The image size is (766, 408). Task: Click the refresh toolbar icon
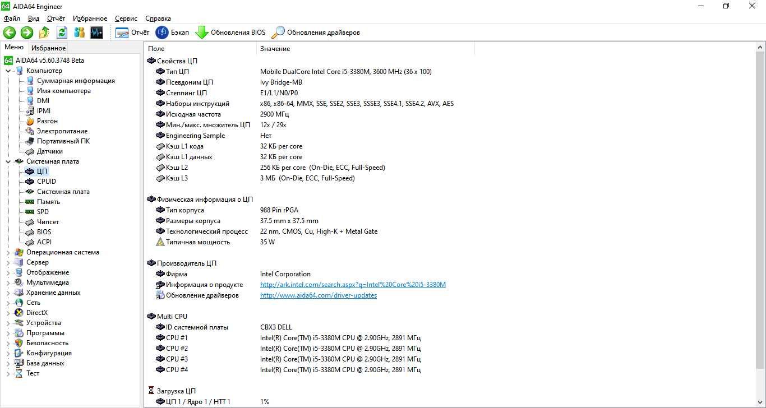(62, 33)
